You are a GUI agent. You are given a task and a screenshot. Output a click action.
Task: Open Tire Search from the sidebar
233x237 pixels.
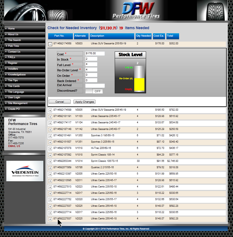tap(24, 40)
